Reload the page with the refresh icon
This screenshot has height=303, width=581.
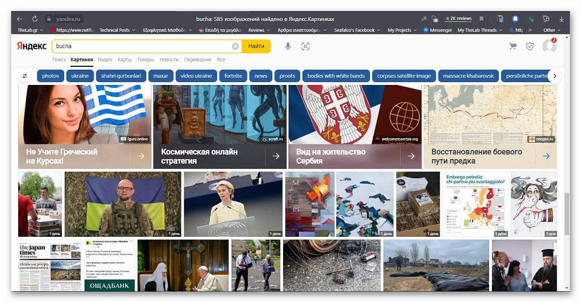pyautogui.click(x=35, y=19)
